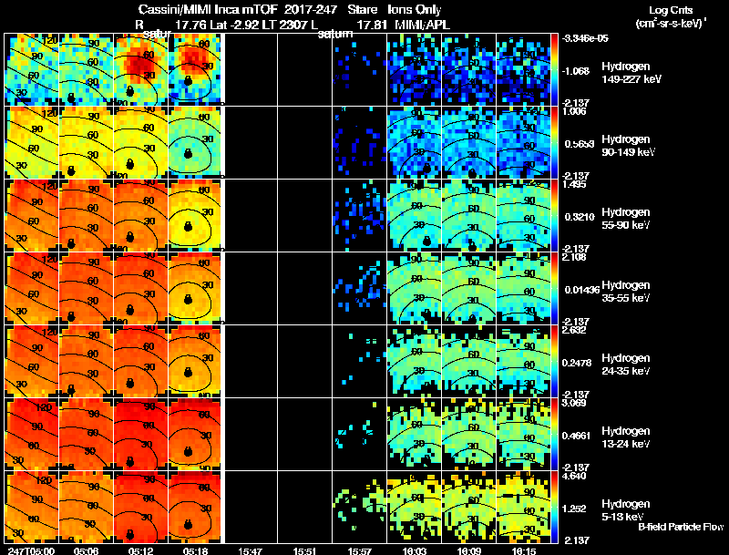
Task: Click the color bar beside Hydrogen 5-13 keV
Action: tap(554, 507)
